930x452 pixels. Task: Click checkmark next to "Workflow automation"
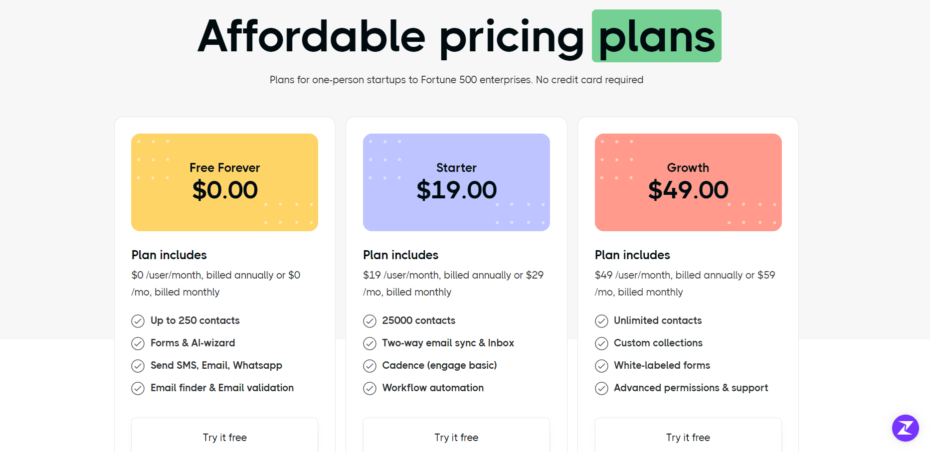coord(370,388)
